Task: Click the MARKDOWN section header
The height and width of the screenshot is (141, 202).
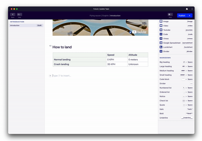Action: click(165, 58)
